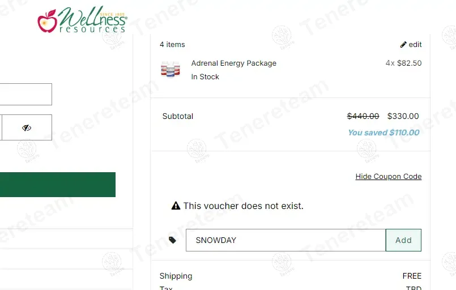Open the Adrenal Energy Package product thumbnail

tap(170, 69)
